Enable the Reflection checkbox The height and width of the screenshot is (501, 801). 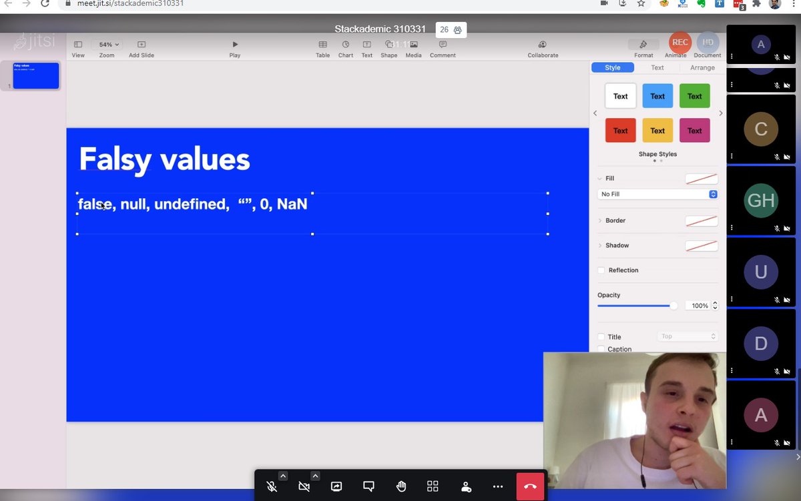point(601,270)
